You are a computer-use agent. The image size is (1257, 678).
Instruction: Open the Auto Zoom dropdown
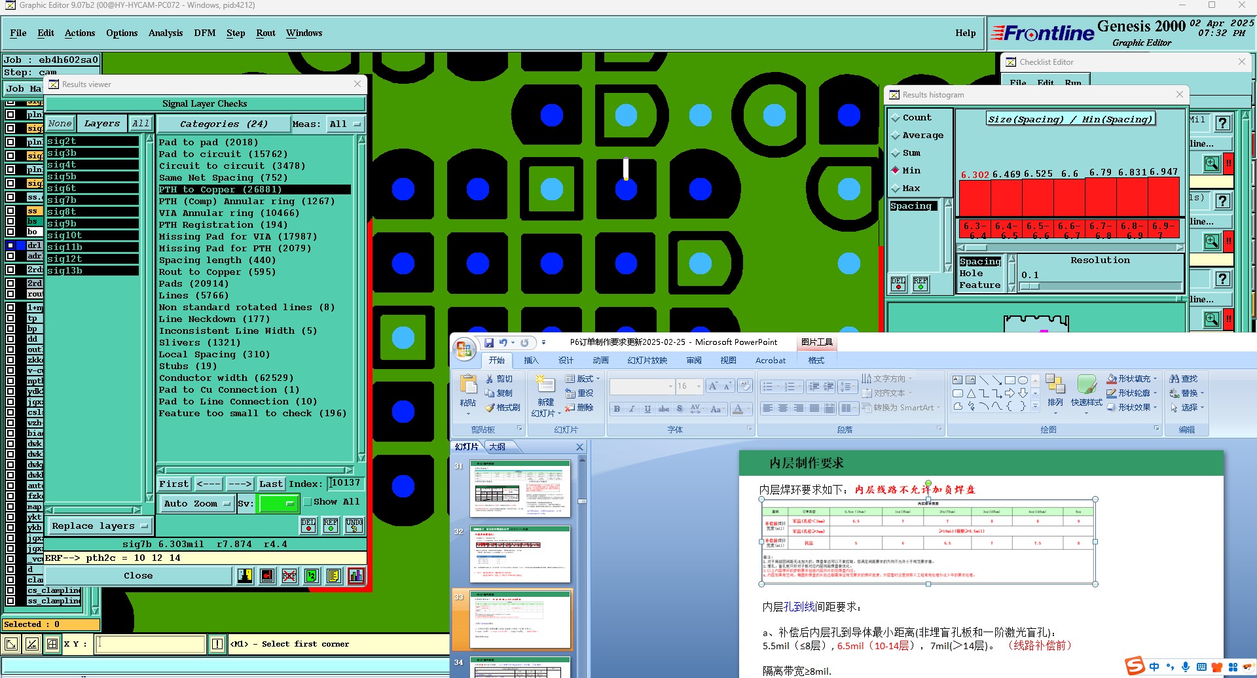197,504
